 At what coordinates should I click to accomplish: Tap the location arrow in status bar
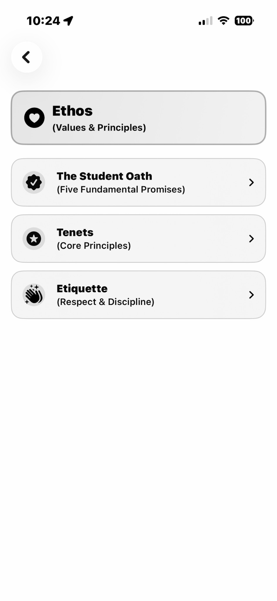pos(68,21)
